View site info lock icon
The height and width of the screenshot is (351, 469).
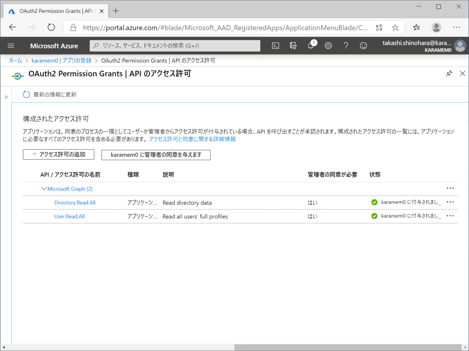coord(73,28)
